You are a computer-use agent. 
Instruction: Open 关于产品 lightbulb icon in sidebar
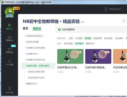point(10,89)
